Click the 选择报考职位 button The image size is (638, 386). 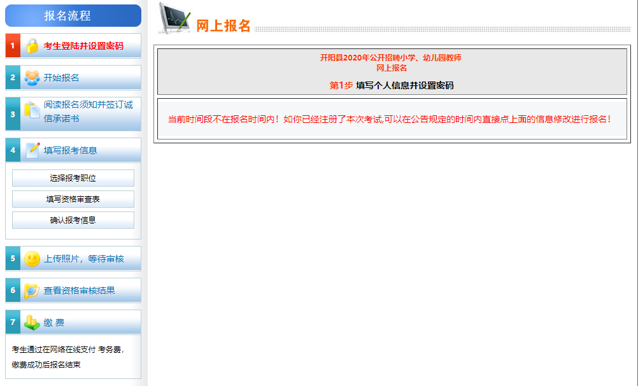coord(73,178)
